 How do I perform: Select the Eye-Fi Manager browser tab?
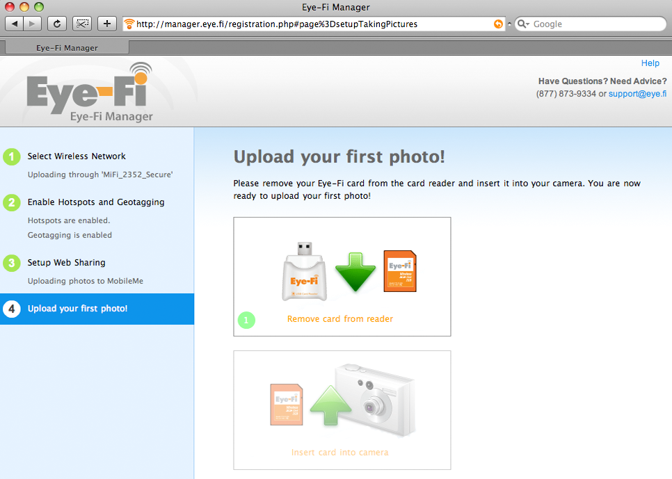(x=67, y=47)
